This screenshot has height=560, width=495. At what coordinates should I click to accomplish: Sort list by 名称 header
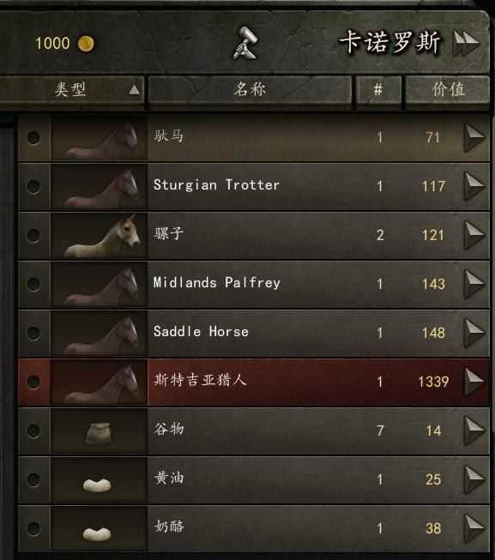(250, 90)
